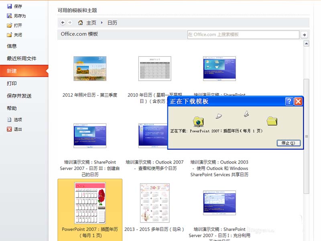Screen dimensions: 321x241
Task: Click the label 2013 - 2015 多年日历（花朵）
Action: [154, 229]
